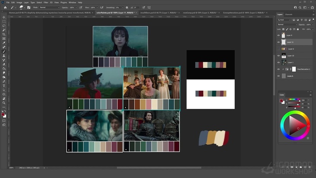The width and height of the screenshot is (316, 178).
Task: Open brush preset picker dropdown arrow
Action: click(x=24, y=8)
